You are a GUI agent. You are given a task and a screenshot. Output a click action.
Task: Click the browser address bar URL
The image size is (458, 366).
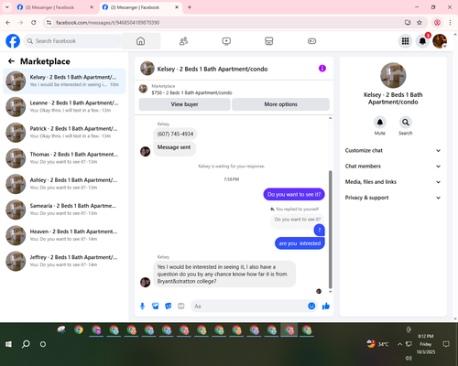point(108,23)
